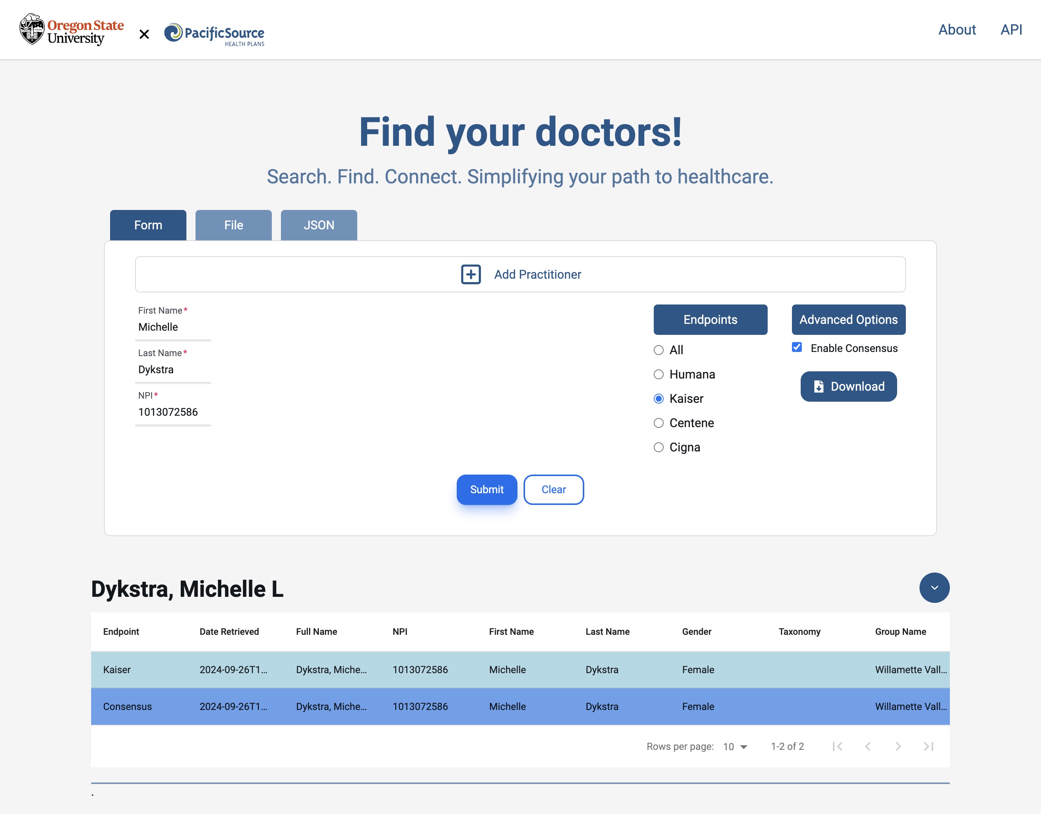This screenshot has height=814, width=1041.
Task: Click the Clear button
Action: click(554, 489)
